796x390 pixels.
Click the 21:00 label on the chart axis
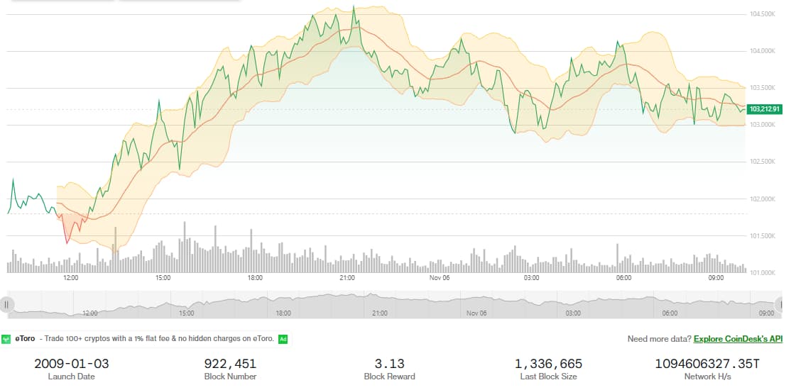coord(347,278)
